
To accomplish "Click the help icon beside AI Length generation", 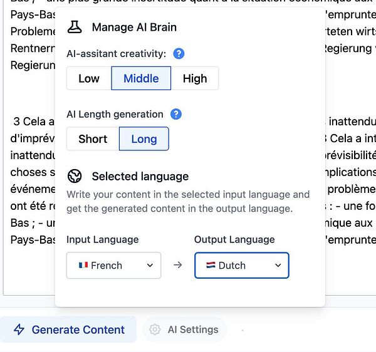I will click(x=176, y=114).
